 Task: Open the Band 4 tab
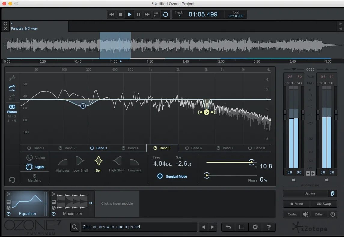pyautogui.click(x=133, y=148)
